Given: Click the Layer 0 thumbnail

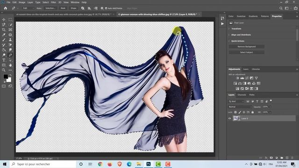Looking at the screenshot, I should (236, 118).
